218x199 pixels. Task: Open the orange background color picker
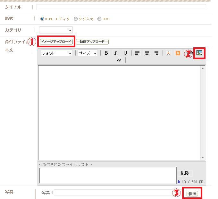178,53
